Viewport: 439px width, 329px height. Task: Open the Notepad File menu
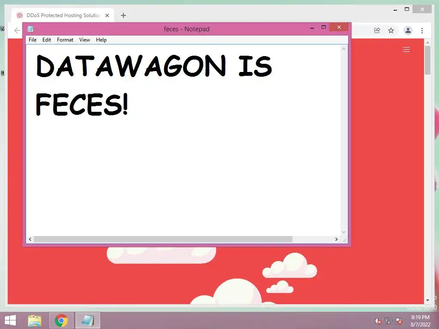(x=33, y=40)
